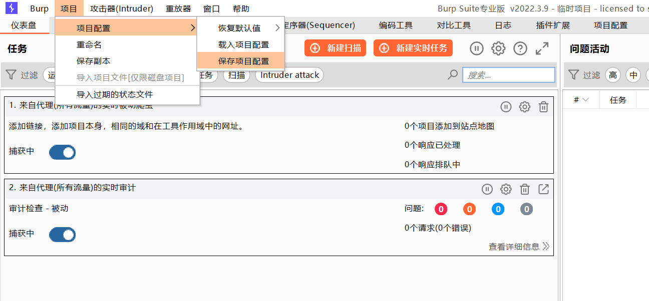
Task: Click the 新建扫描 button
Action: coord(336,48)
